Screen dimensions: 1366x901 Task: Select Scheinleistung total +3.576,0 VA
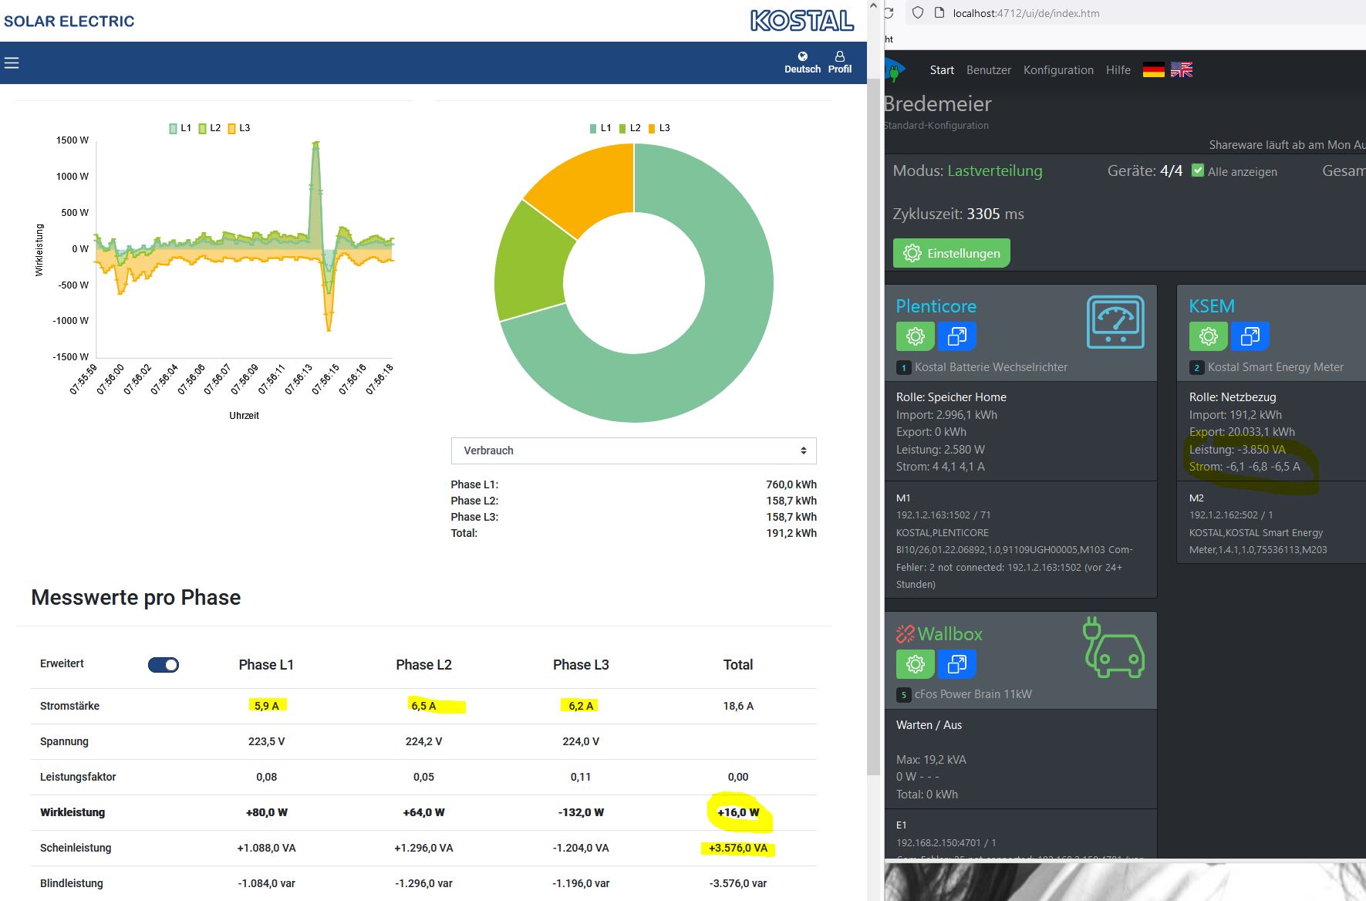[738, 848]
